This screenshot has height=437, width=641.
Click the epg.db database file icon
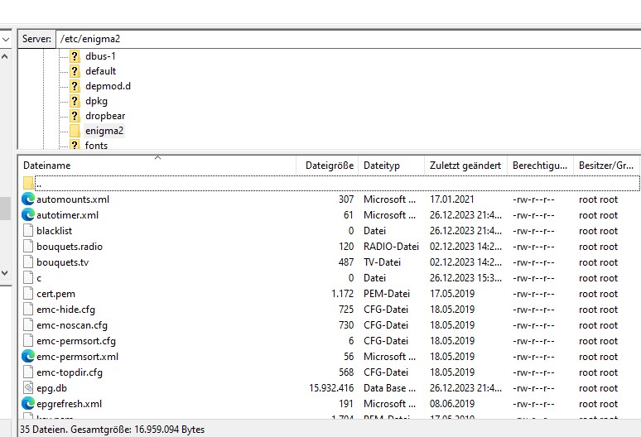[x=28, y=388]
